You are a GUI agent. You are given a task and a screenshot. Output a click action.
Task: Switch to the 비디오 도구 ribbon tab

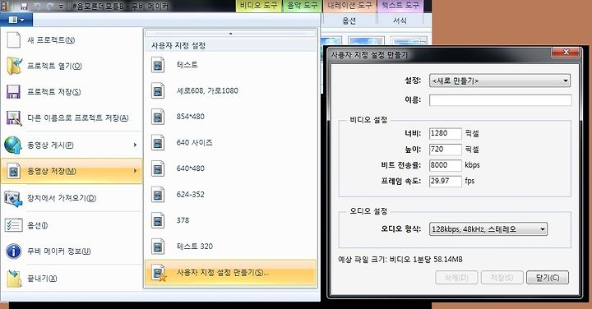pos(259,6)
